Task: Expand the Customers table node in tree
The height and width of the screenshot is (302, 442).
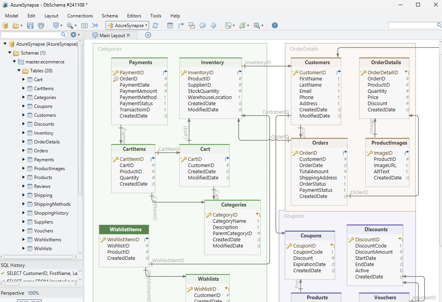Action: (23, 115)
